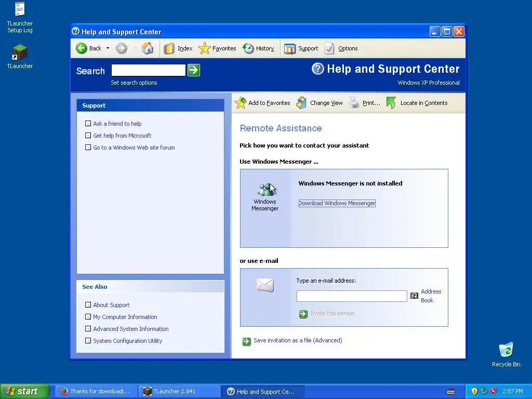Go to Help home page icon
The height and width of the screenshot is (399, 532).
147,48
